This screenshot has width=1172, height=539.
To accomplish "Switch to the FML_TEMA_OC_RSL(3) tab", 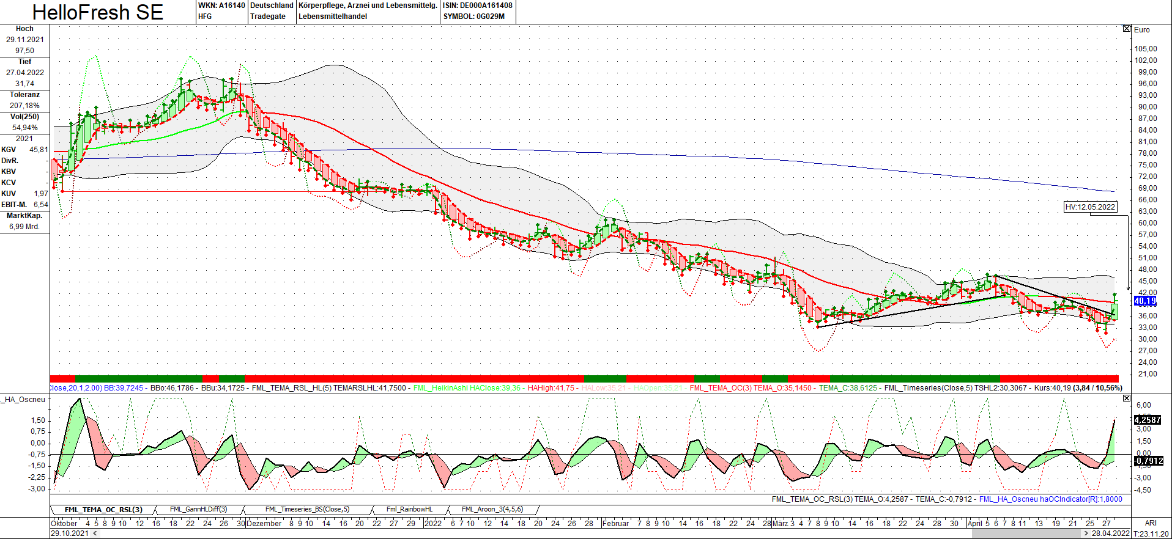I will (103, 510).
